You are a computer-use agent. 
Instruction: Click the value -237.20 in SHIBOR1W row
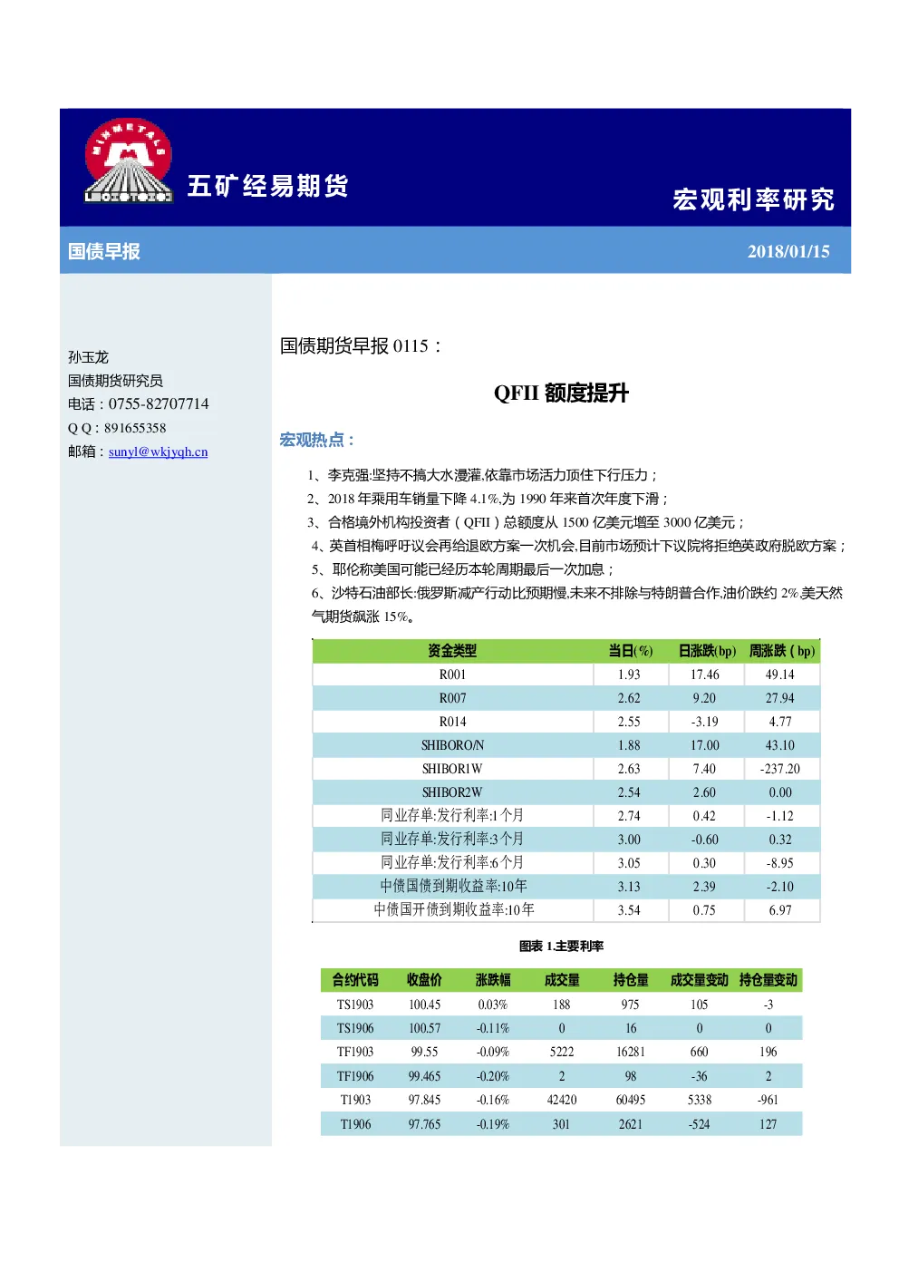[x=780, y=769]
